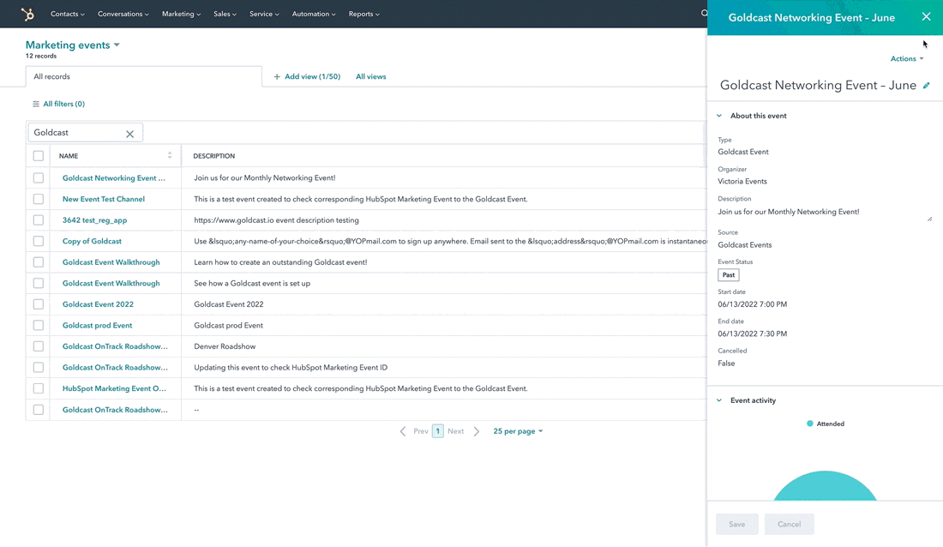Open the Conversations menu
943x547 pixels.
[123, 14]
